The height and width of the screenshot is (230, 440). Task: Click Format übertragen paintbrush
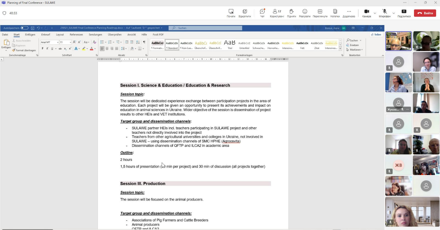[x=24, y=50]
